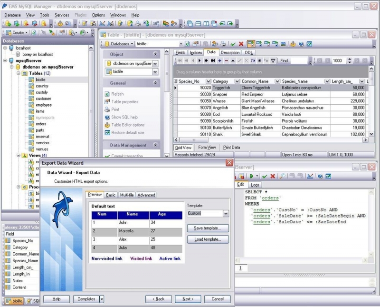Click help icon in SQL editor toolbar
Screen dimensions: 380x307
pos(320,176)
